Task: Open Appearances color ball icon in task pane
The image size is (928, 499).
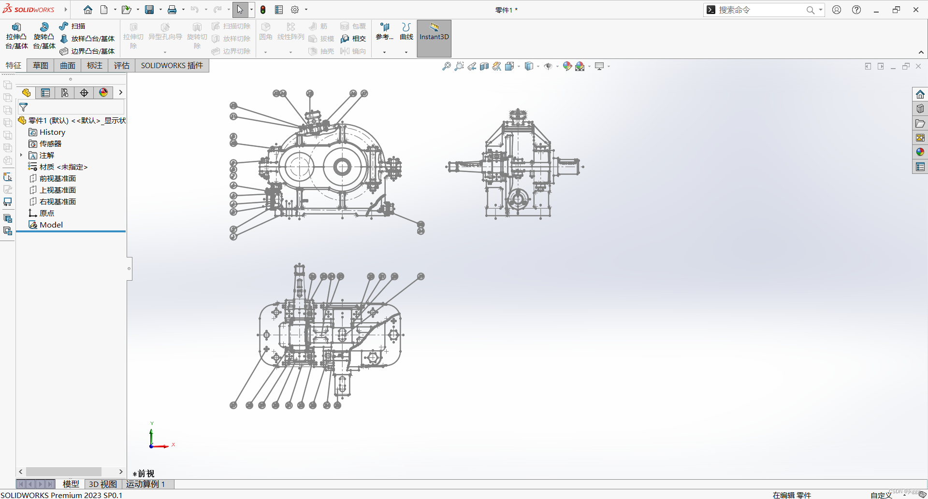Action: (x=920, y=152)
